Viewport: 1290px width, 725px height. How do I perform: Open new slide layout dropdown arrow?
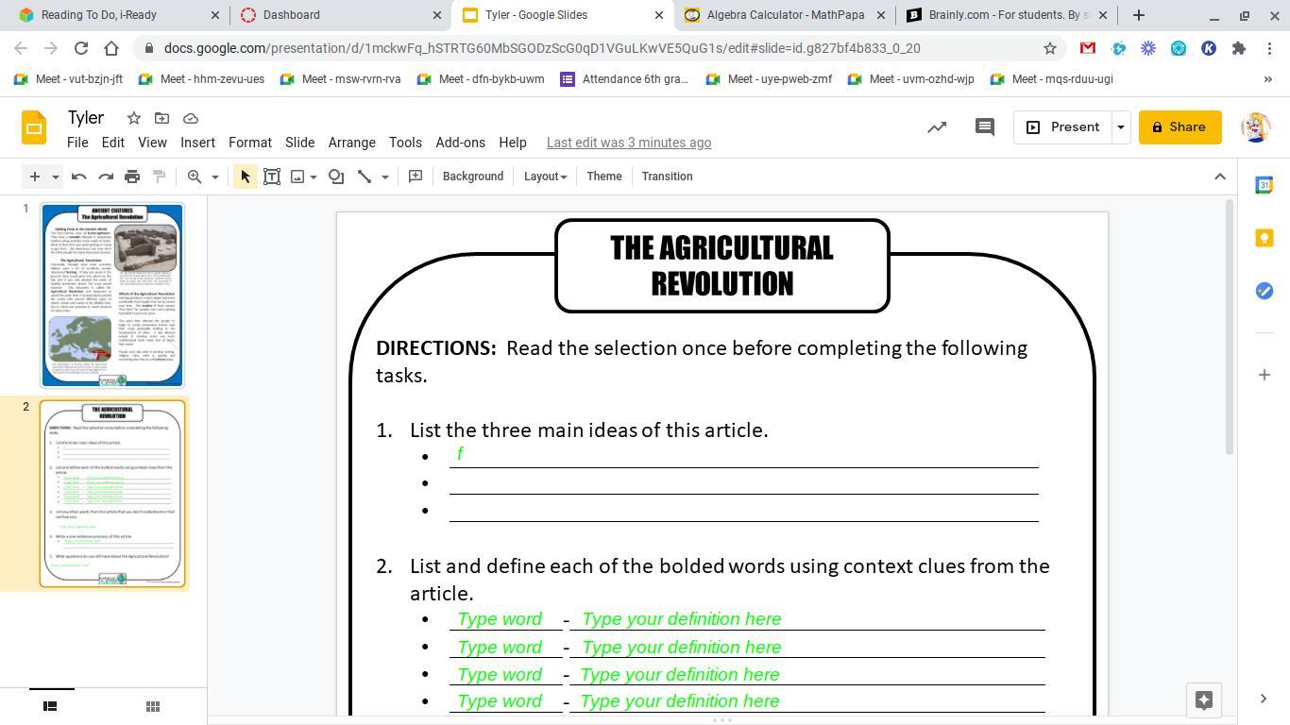(56, 177)
